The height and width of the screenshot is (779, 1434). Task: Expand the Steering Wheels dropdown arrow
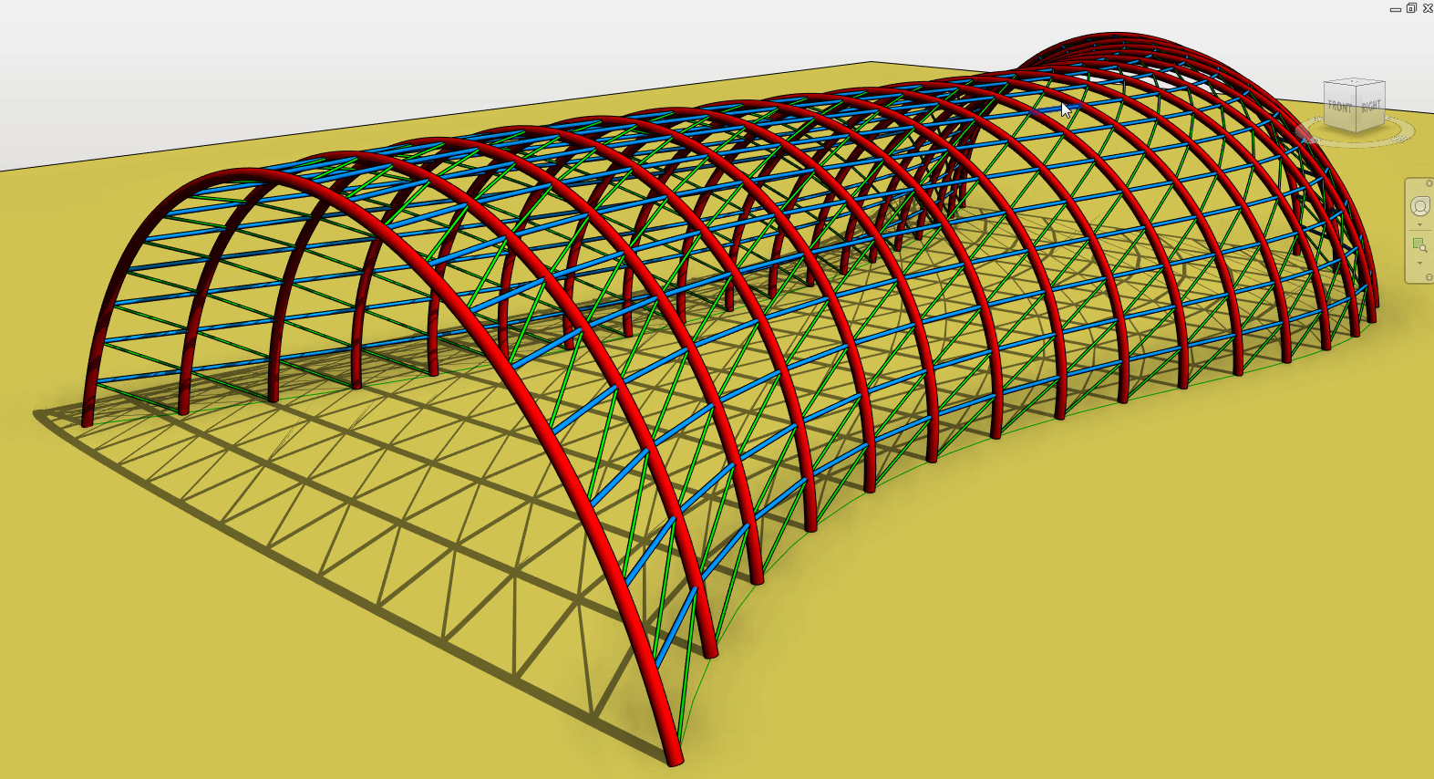point(1419,224)
